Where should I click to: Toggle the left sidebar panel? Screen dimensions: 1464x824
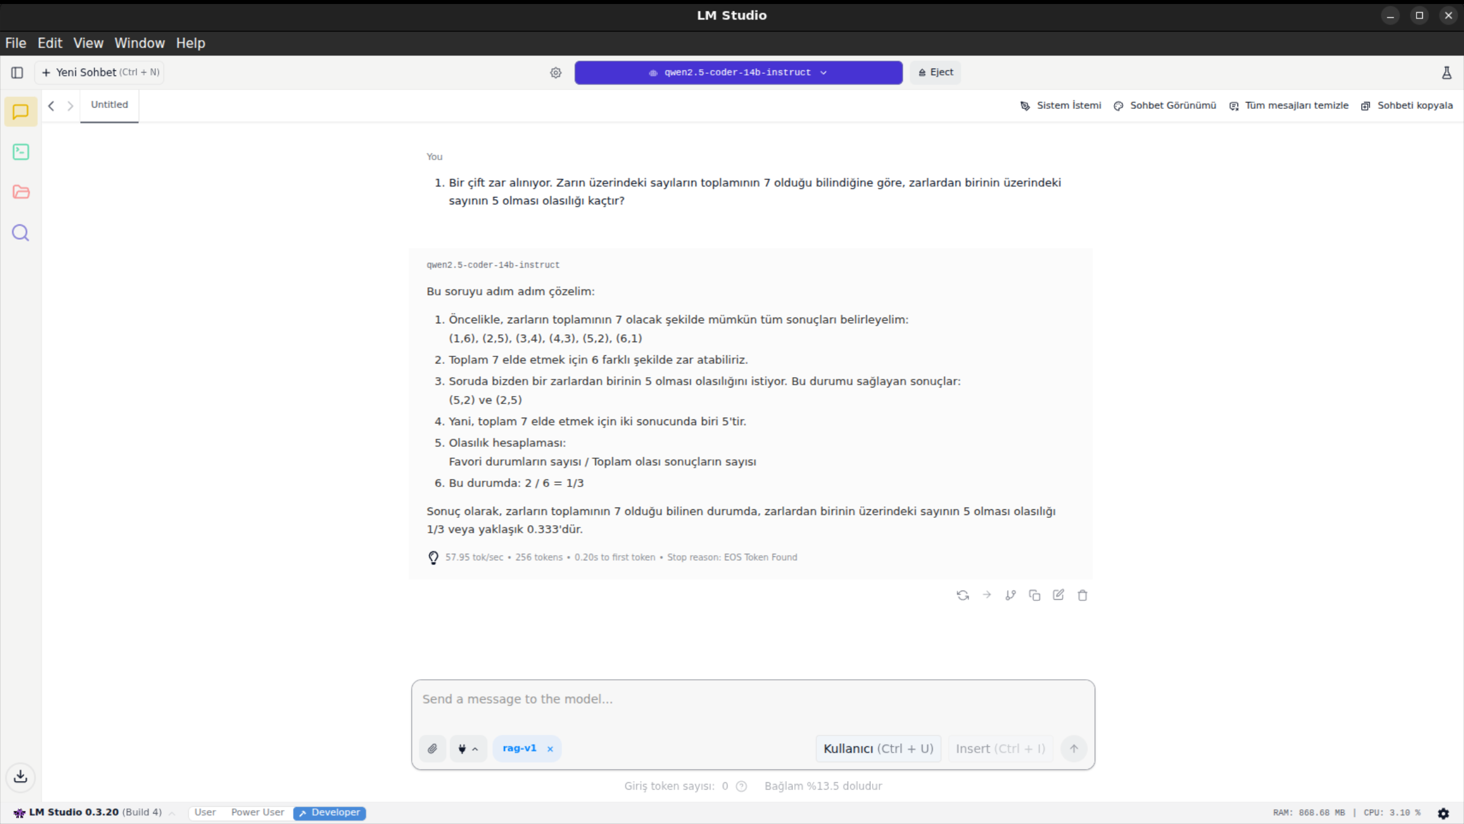click(17, 73)
